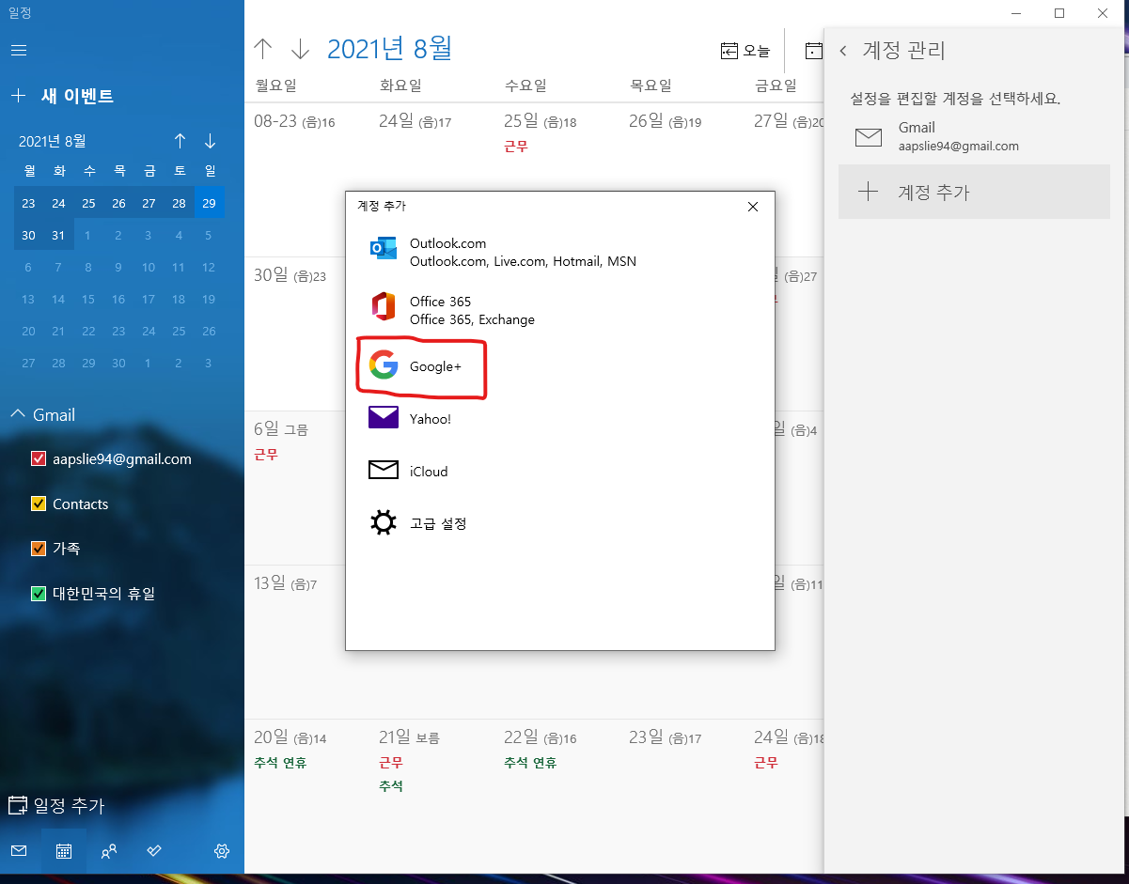The image size is (1129, 884).
Task: Select date 29 in mini calendar
Action: (x=209, y=203)
